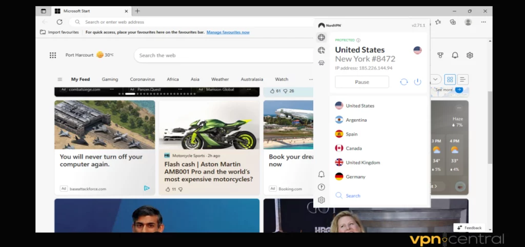Search countries in NordVPN list

(x=348, y=195)
